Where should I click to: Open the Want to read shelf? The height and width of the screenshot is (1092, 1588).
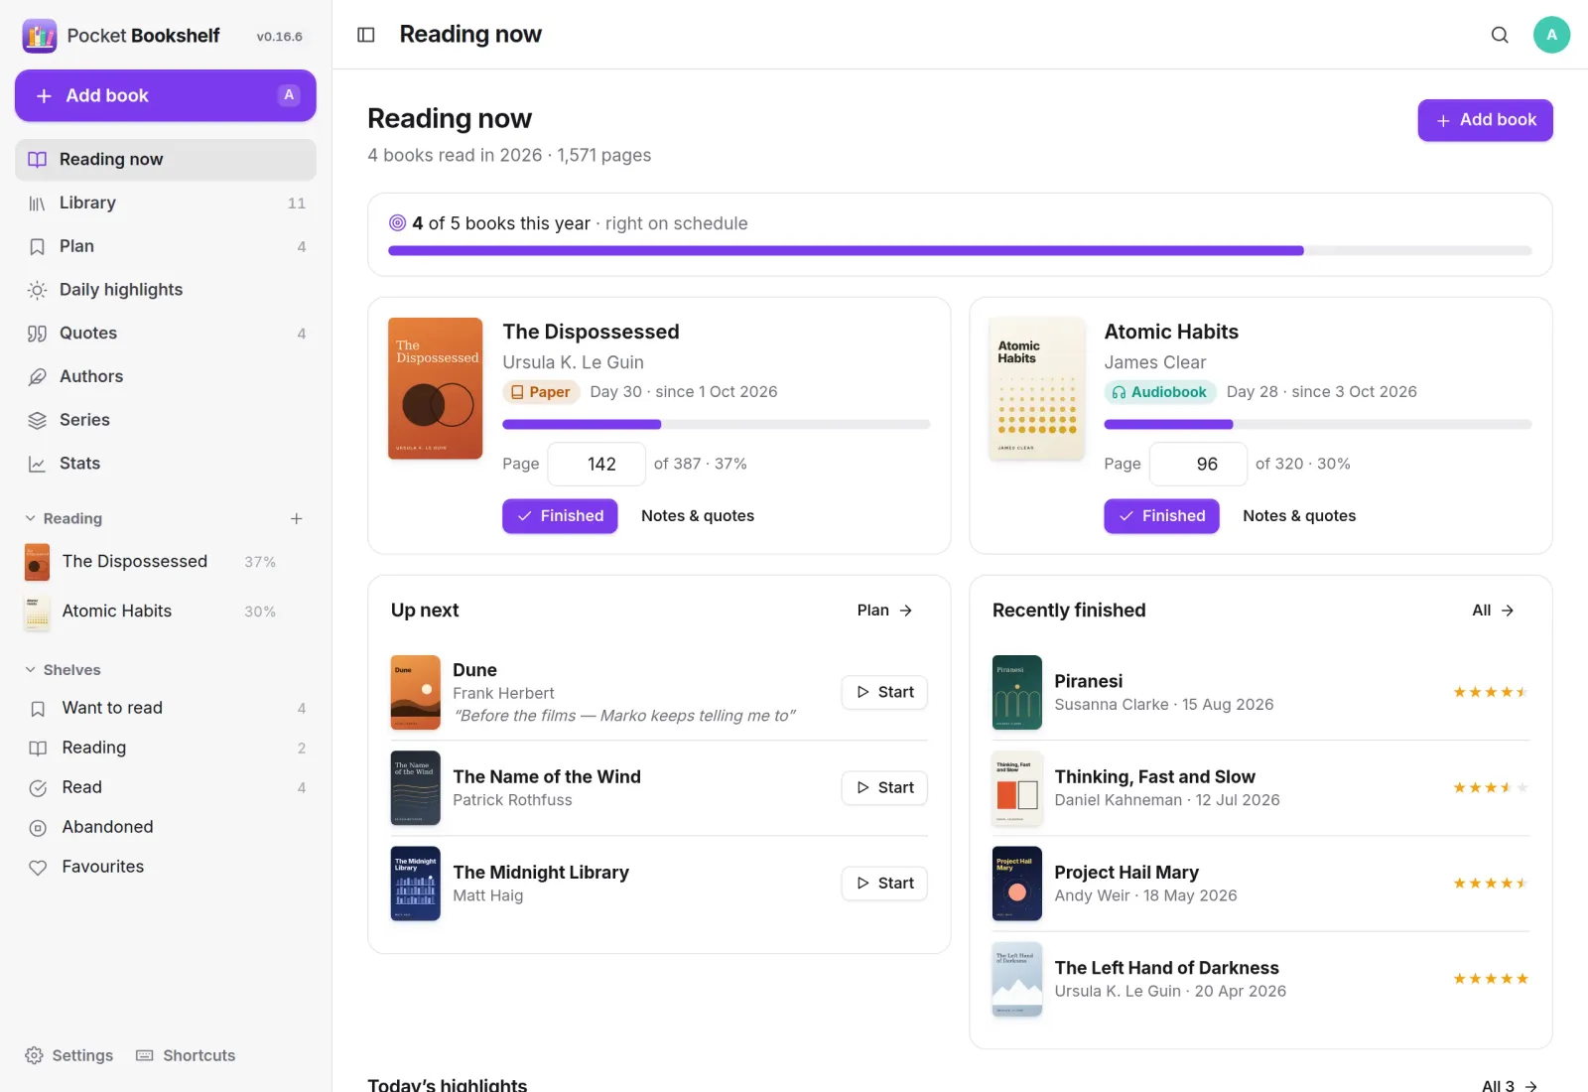click(166, 708)
